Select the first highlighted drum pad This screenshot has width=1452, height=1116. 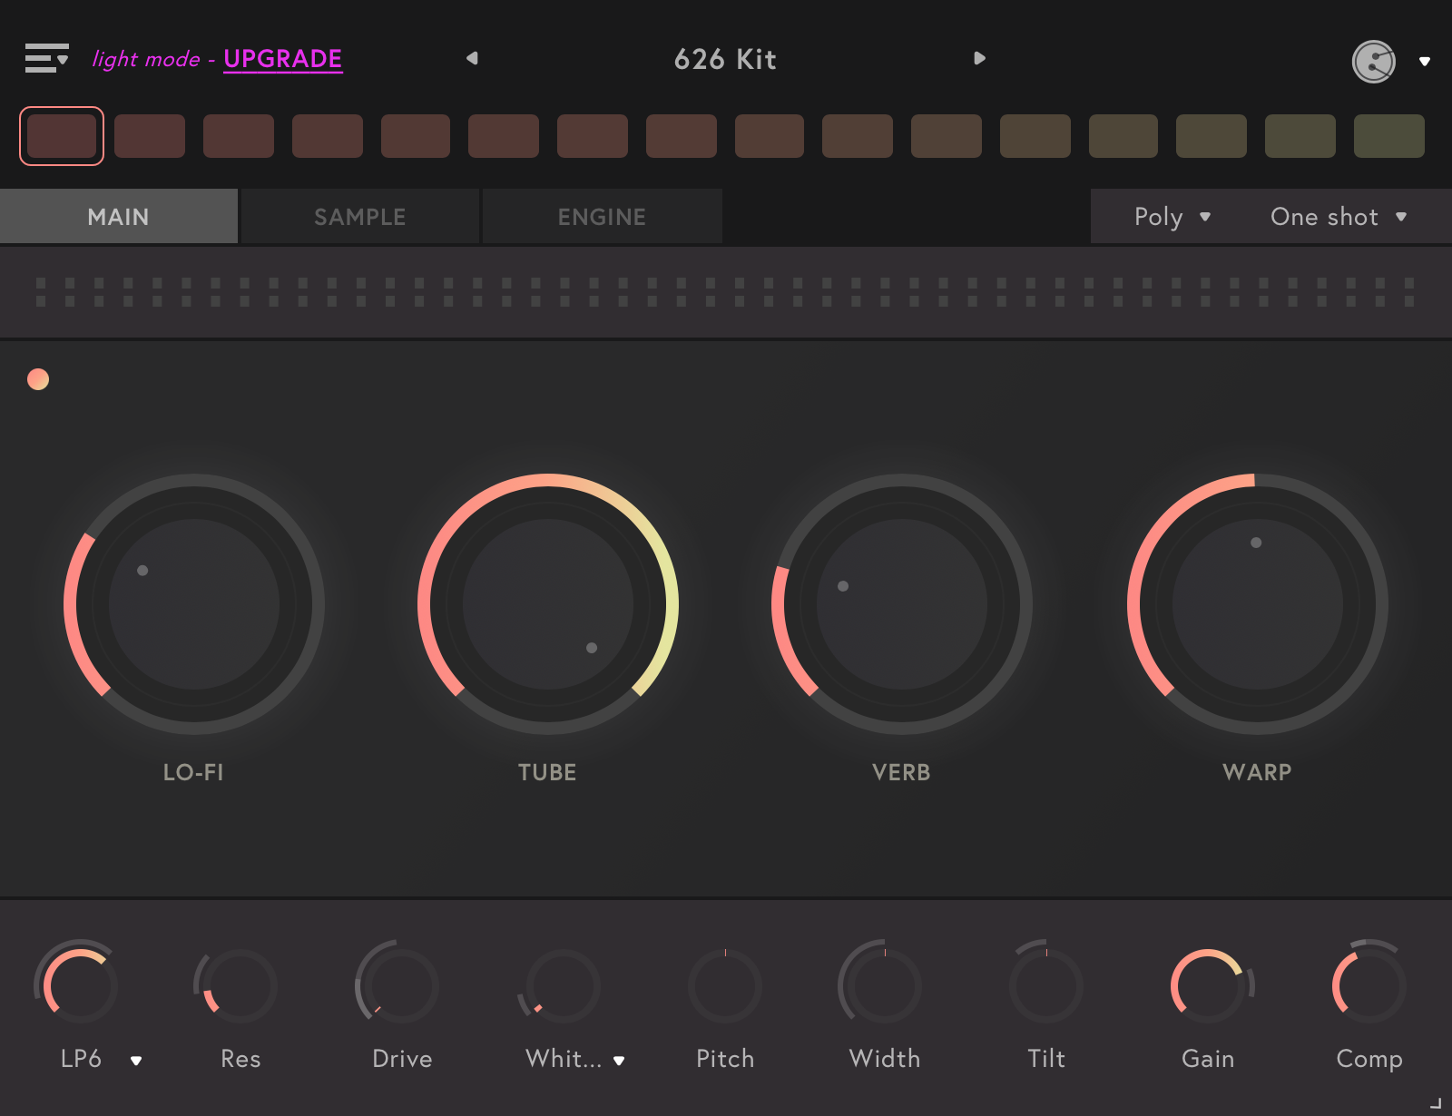tap(62, 136)
